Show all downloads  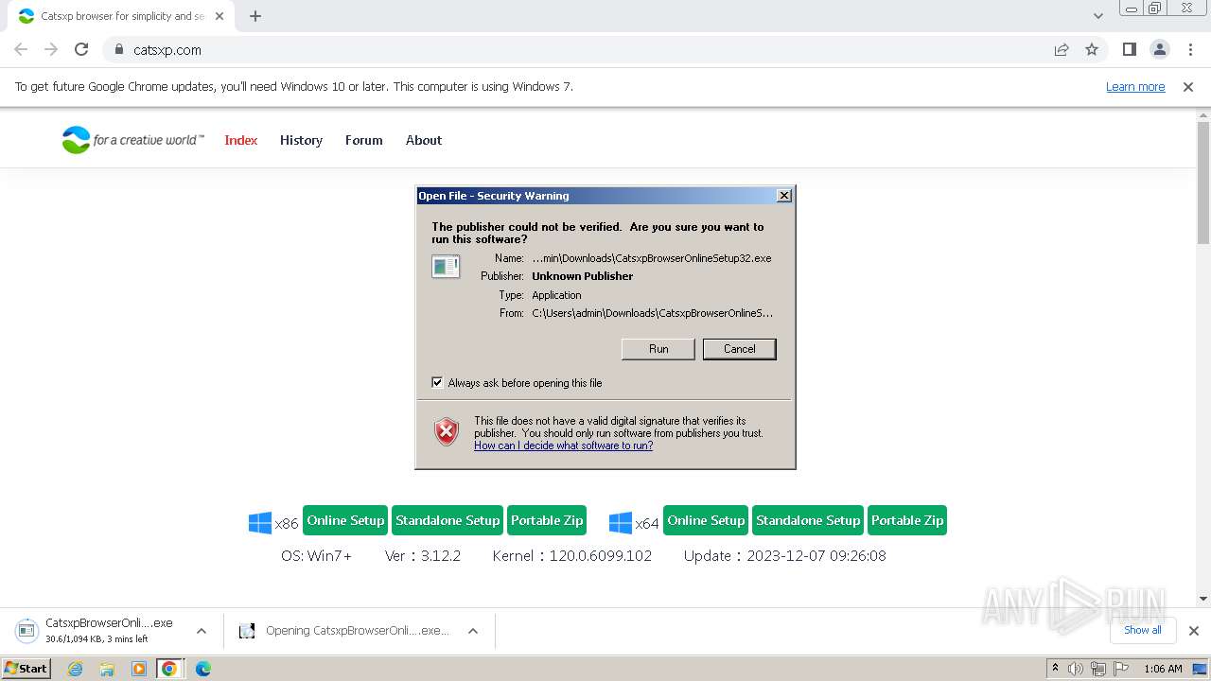tap(1143, 630)
